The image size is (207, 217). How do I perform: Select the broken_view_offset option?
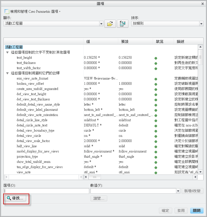tap(30, 84)
